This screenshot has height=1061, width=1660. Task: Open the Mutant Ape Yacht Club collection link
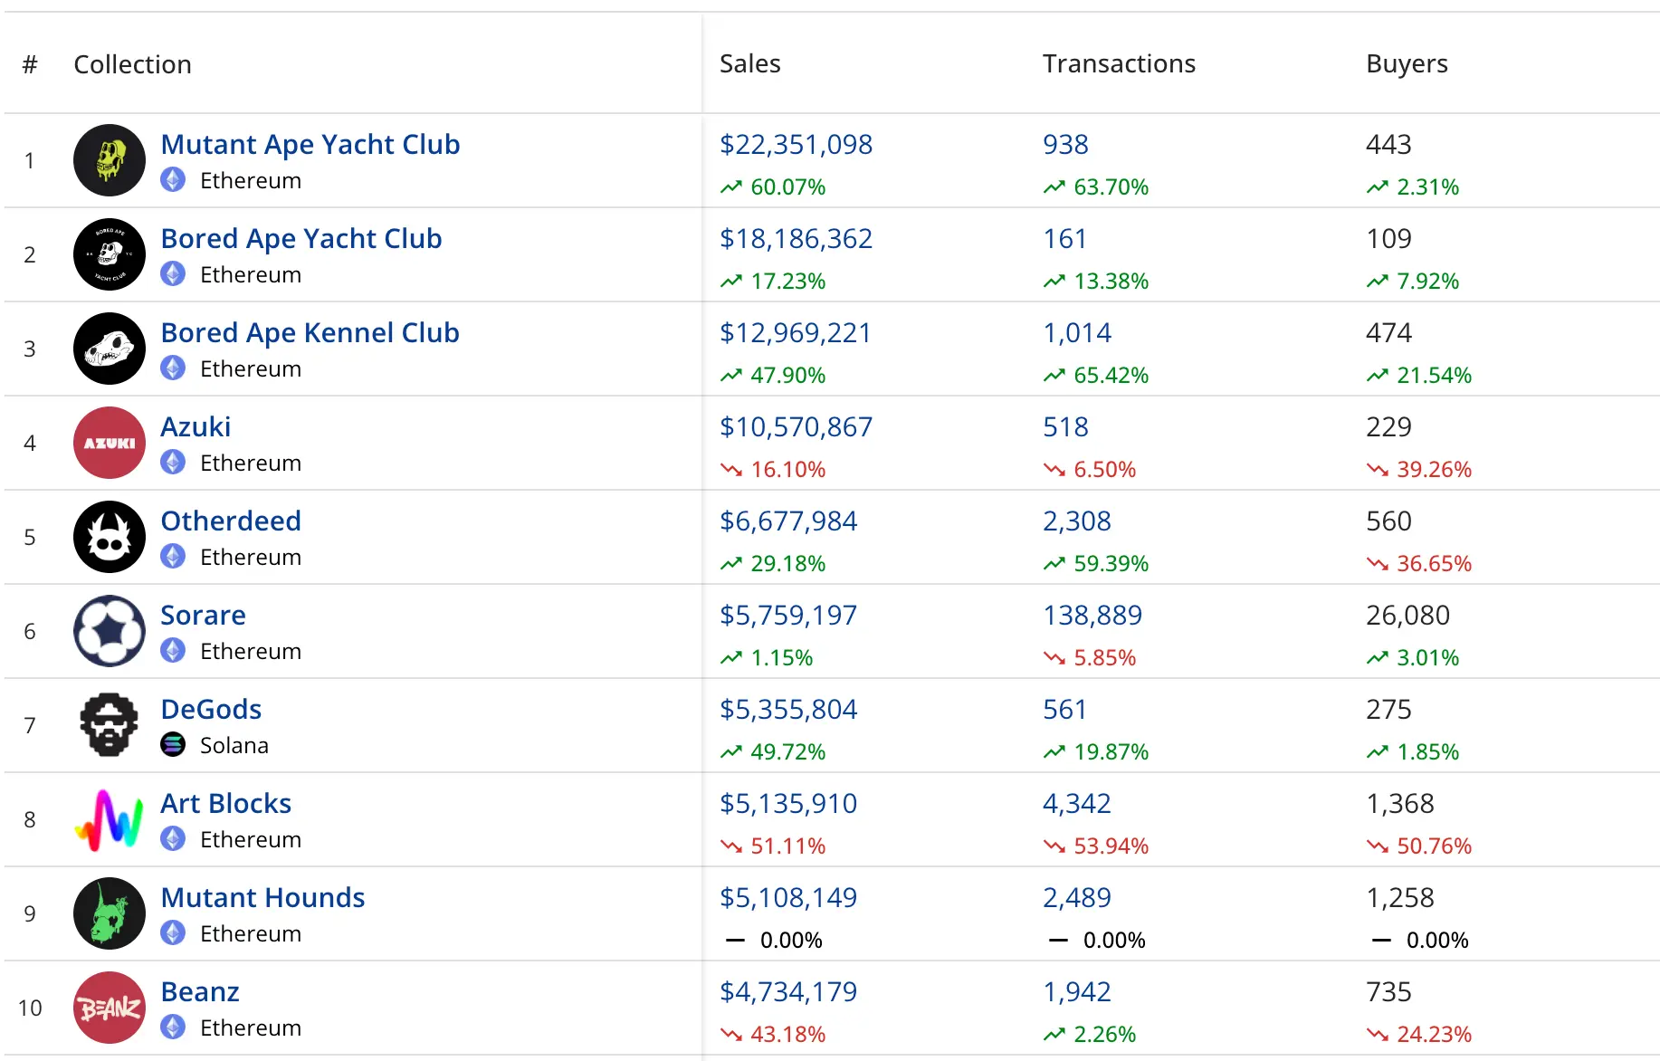pyautogui.click(x=310, y=145)
